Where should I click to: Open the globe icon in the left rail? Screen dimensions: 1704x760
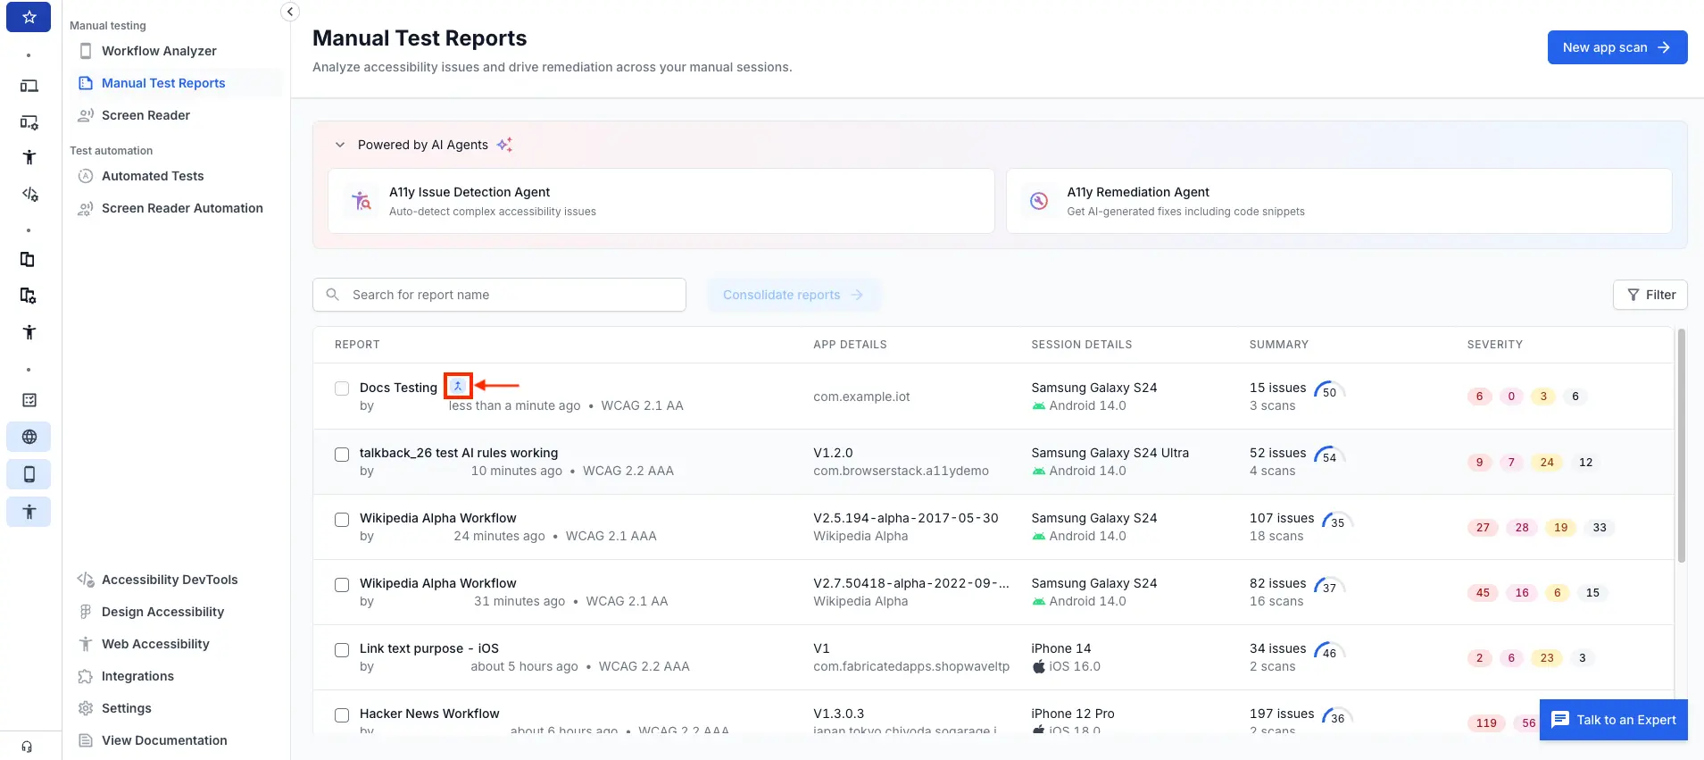click(x=29, y=437)
